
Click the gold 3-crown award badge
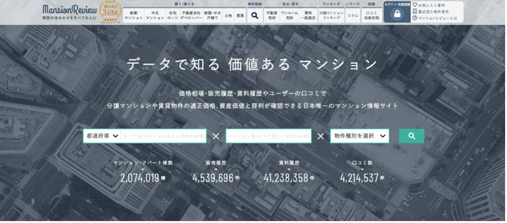coord(111,12)
